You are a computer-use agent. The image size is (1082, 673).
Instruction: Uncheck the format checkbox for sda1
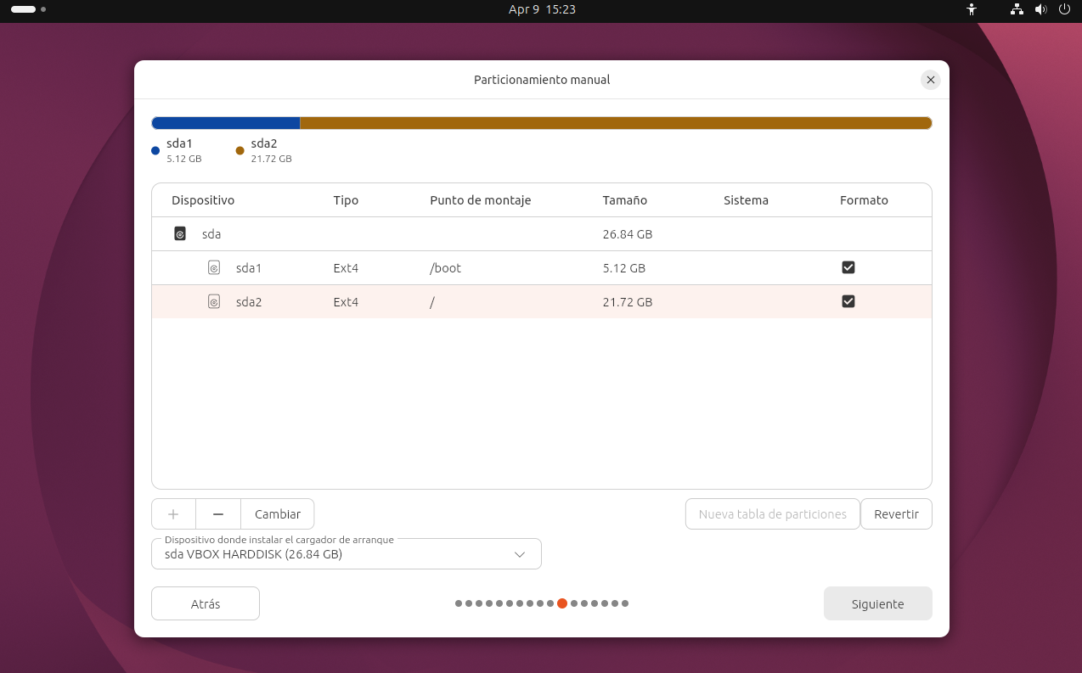848,267
